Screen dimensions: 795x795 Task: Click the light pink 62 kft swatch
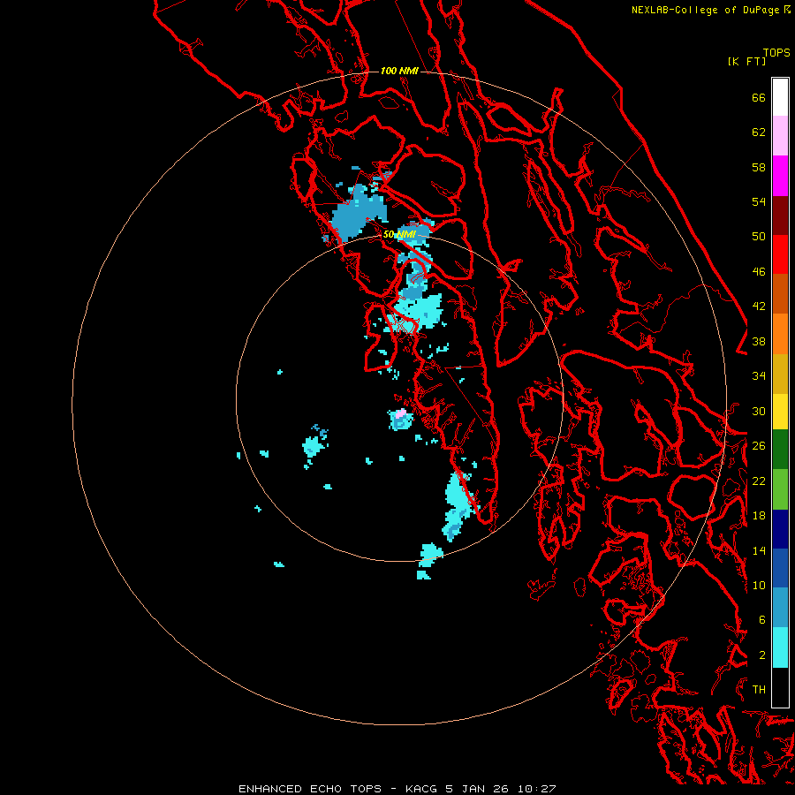click(x=780, y=136)
